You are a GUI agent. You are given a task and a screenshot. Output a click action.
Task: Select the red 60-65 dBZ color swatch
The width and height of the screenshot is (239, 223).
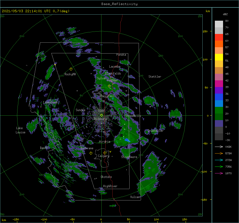point(219,37)
